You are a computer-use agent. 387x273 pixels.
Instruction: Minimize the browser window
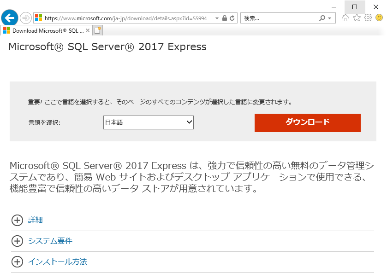pos(334,7)
